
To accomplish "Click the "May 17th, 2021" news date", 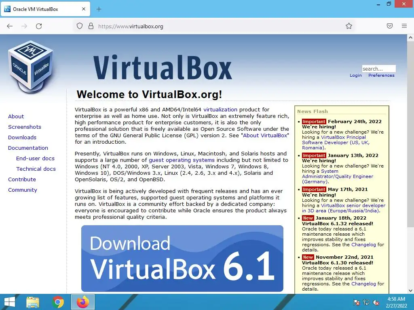I will pyautogui.click(x=348, y=190).
